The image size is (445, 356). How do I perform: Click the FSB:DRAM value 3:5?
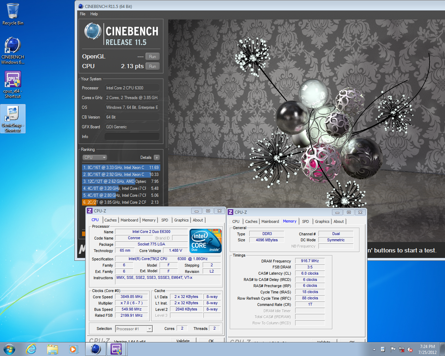pos(310,267)
